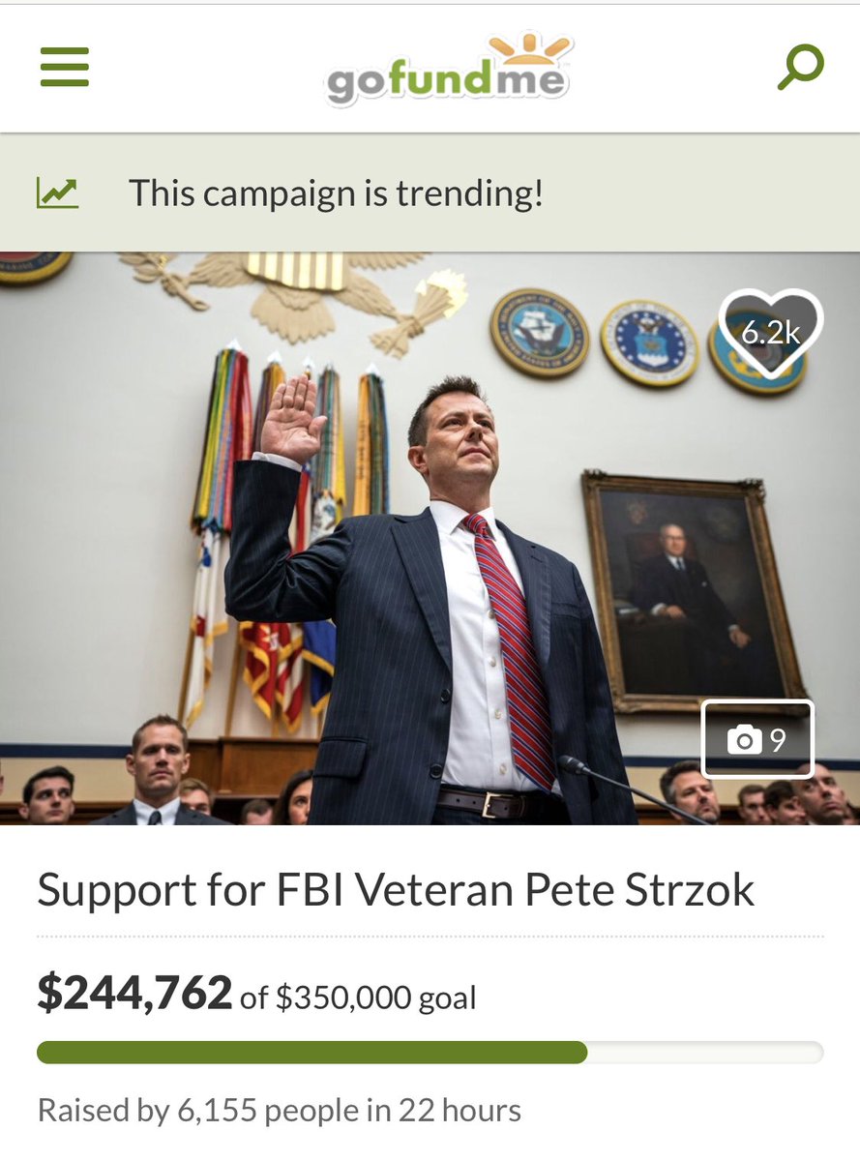Tap the 'of $350,000 goal' text
The width and height of the screenshot is (860, 1161).
point(358,997)
